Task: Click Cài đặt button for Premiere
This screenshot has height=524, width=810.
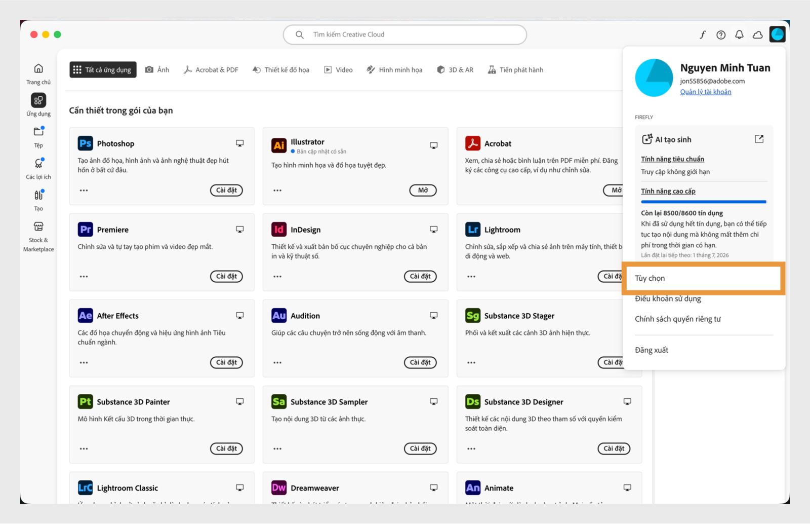Action: [226, 277]
